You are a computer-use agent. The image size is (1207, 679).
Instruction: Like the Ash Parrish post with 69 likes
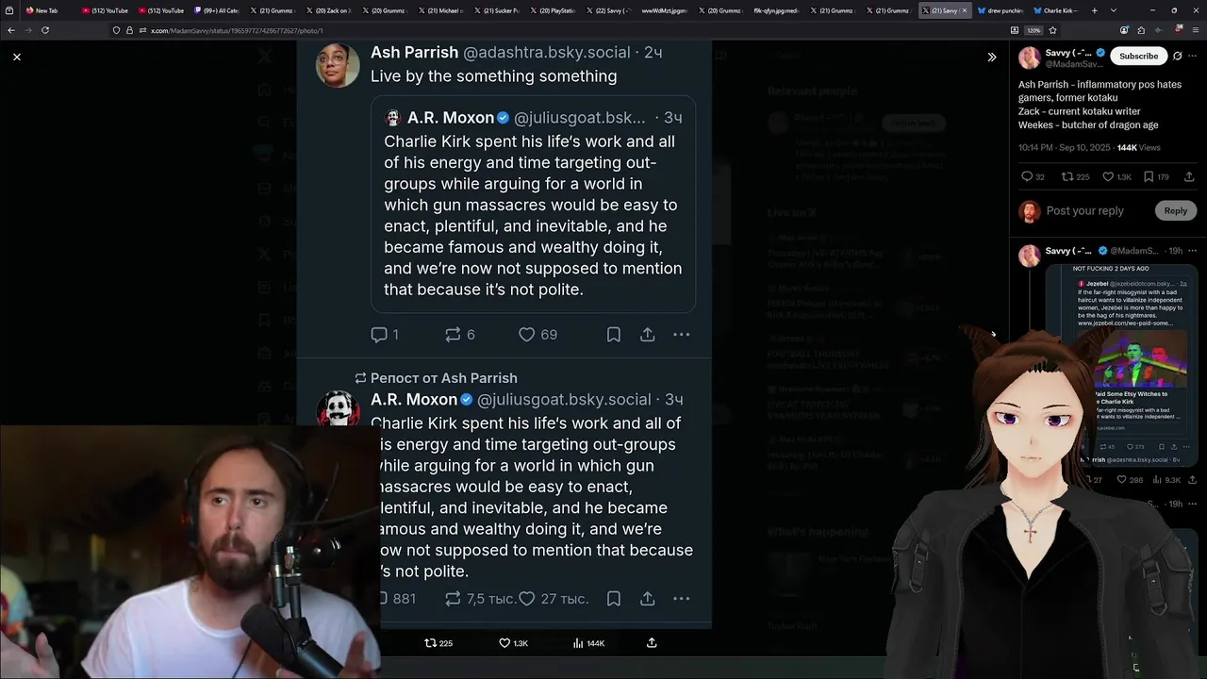tap(537, 335)
